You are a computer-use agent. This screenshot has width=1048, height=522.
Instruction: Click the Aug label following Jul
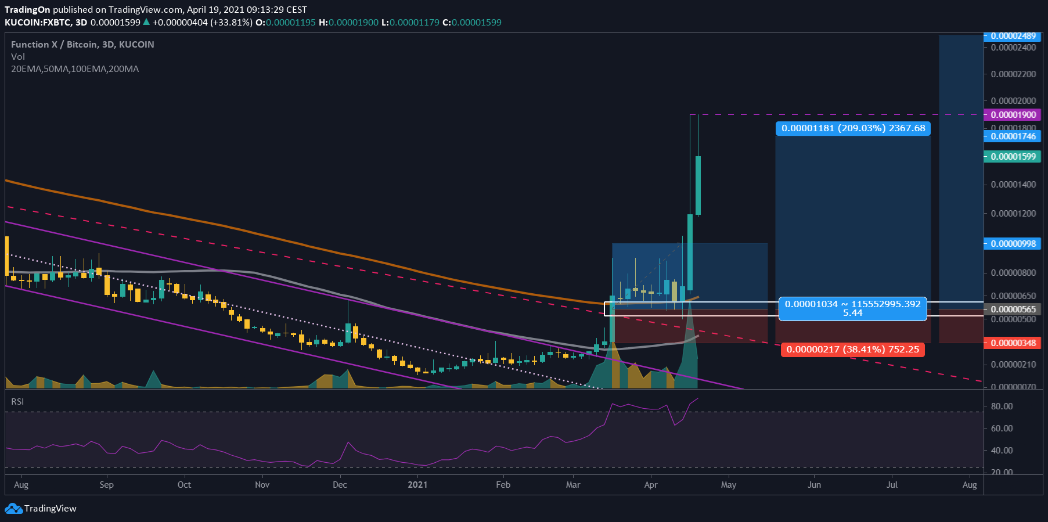point(970,485)
